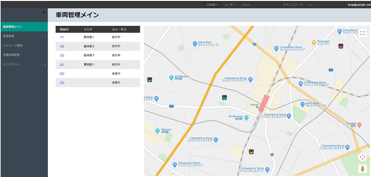This screenshot has height=177, width=371.
Task: Click the テナントコード input field
Action: [325, 5]
